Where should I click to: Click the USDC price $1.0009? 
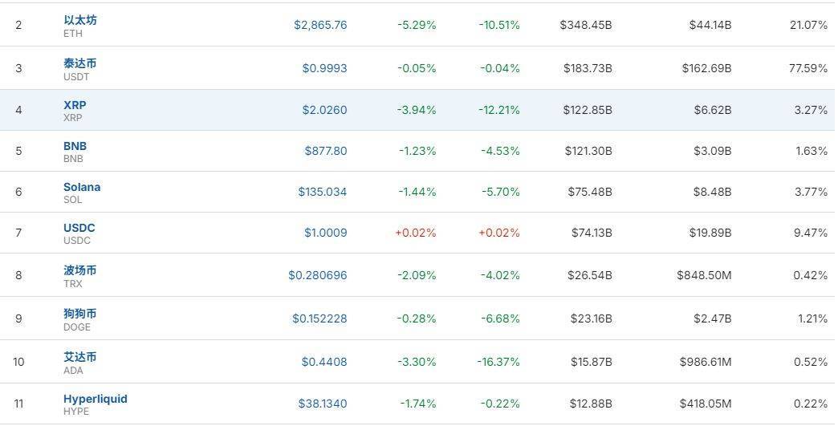[325, 233]
